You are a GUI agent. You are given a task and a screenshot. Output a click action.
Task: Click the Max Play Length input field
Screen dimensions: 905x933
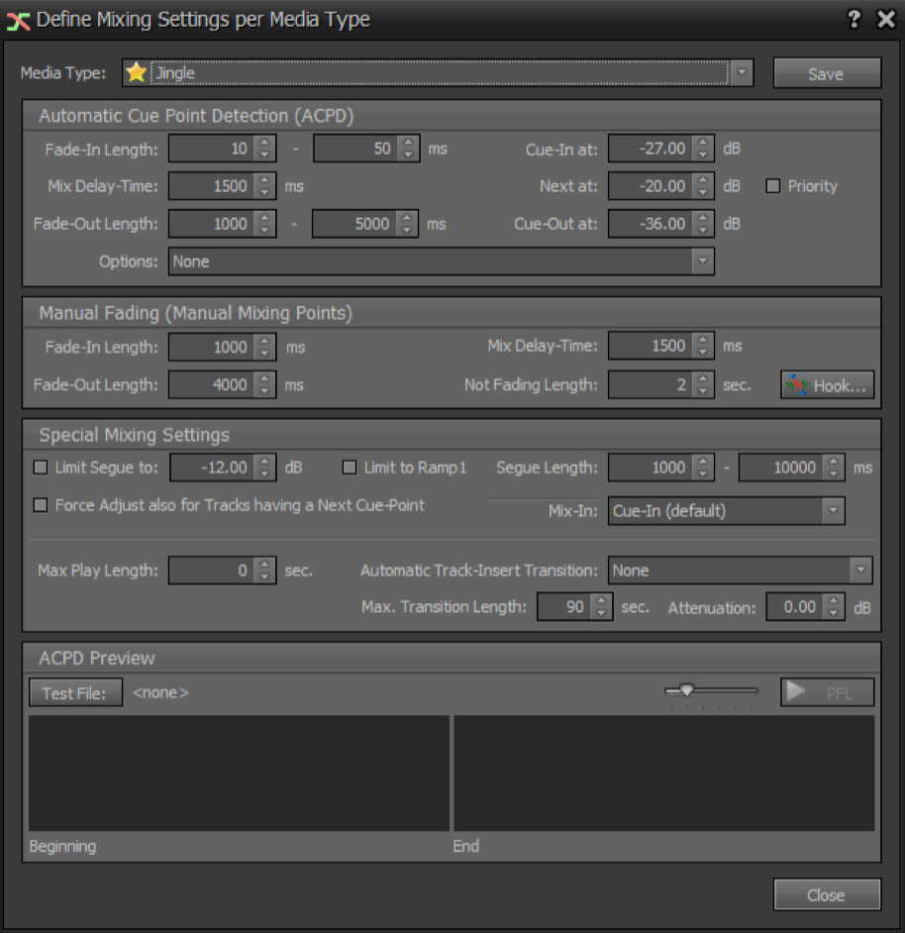point(210,570)
